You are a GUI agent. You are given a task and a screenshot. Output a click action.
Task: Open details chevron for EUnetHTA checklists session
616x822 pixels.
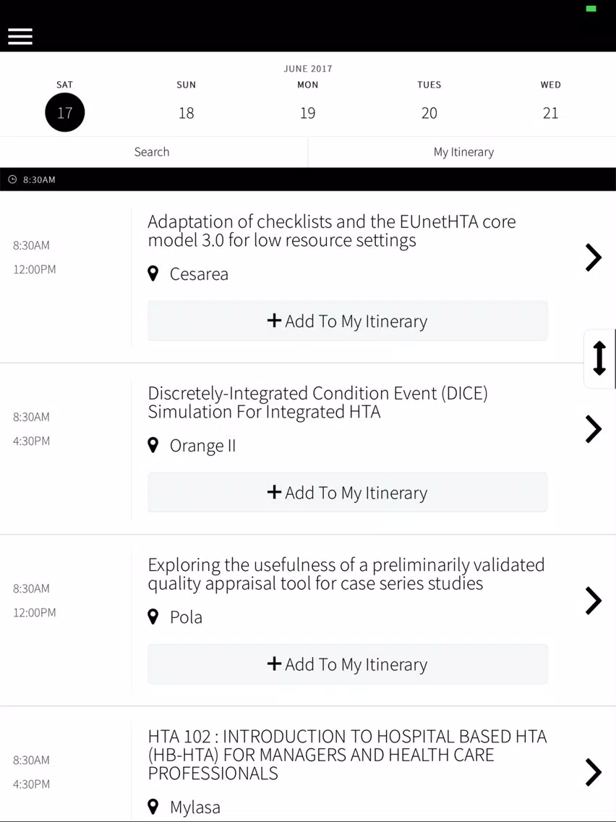click(x=594, y=258)
